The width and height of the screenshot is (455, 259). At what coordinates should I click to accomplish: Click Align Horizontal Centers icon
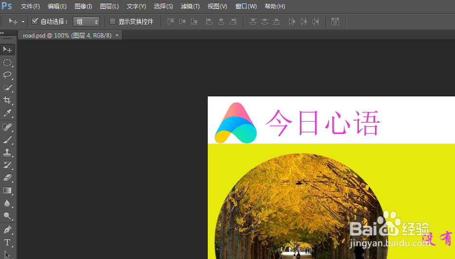pyautogui.click(x=221, y=21)
